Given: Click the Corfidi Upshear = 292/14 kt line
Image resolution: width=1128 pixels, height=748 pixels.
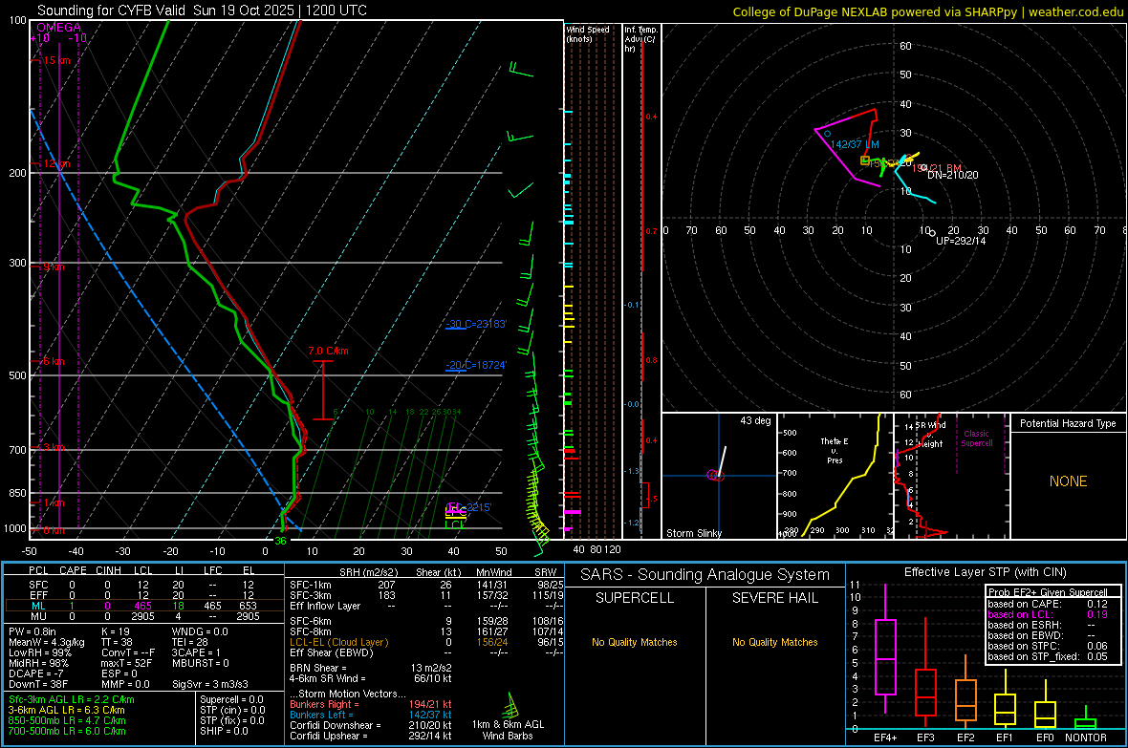Looking at the screenshot, I should [371, 736].
